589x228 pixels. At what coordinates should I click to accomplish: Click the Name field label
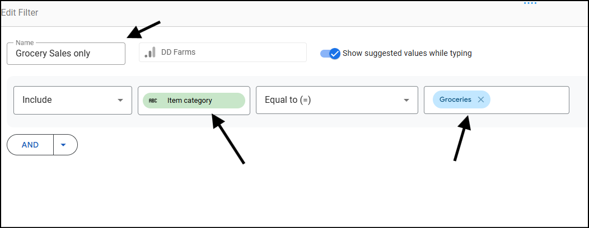click(x=25, y=42)
